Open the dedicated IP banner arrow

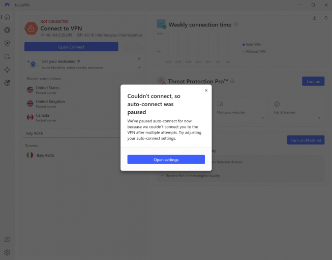point(139,67)
